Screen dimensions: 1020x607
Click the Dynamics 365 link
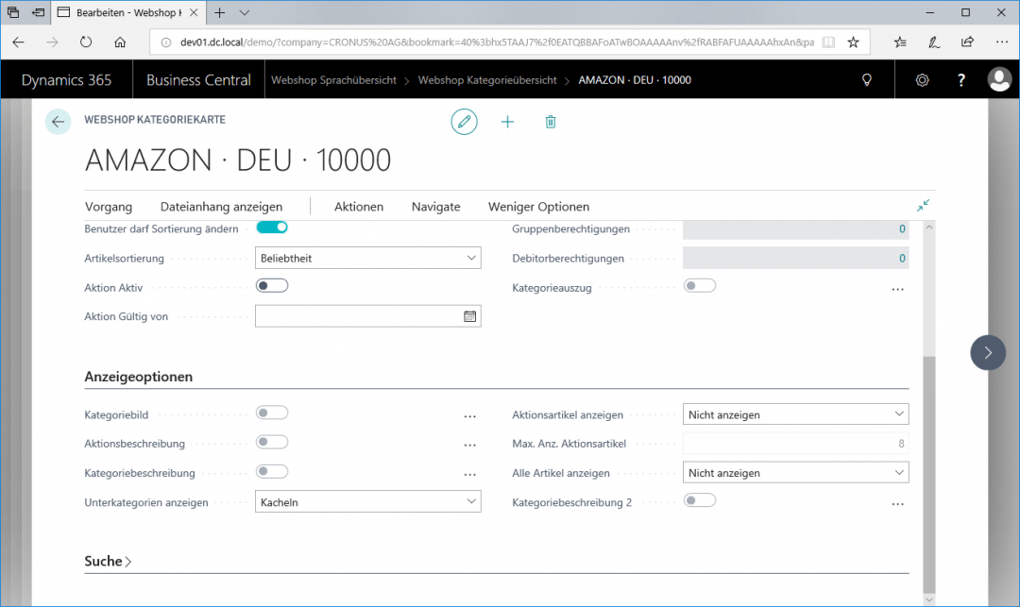pyautogui.click(x=66, y=80)
